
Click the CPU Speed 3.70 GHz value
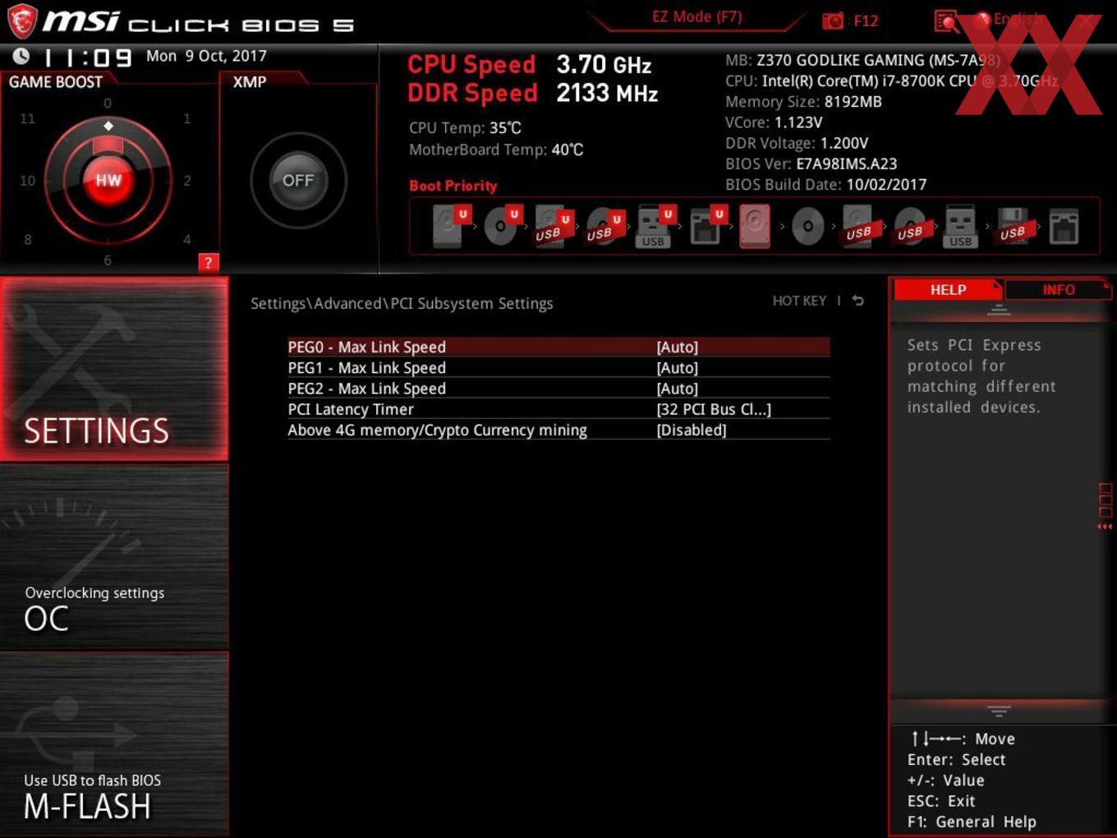(x=604, y=64)
